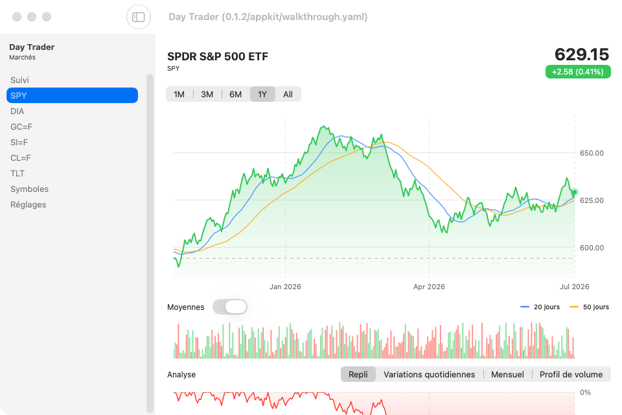Select SI=F in the sidebar
Screen dimensions: 622x415
72,142
